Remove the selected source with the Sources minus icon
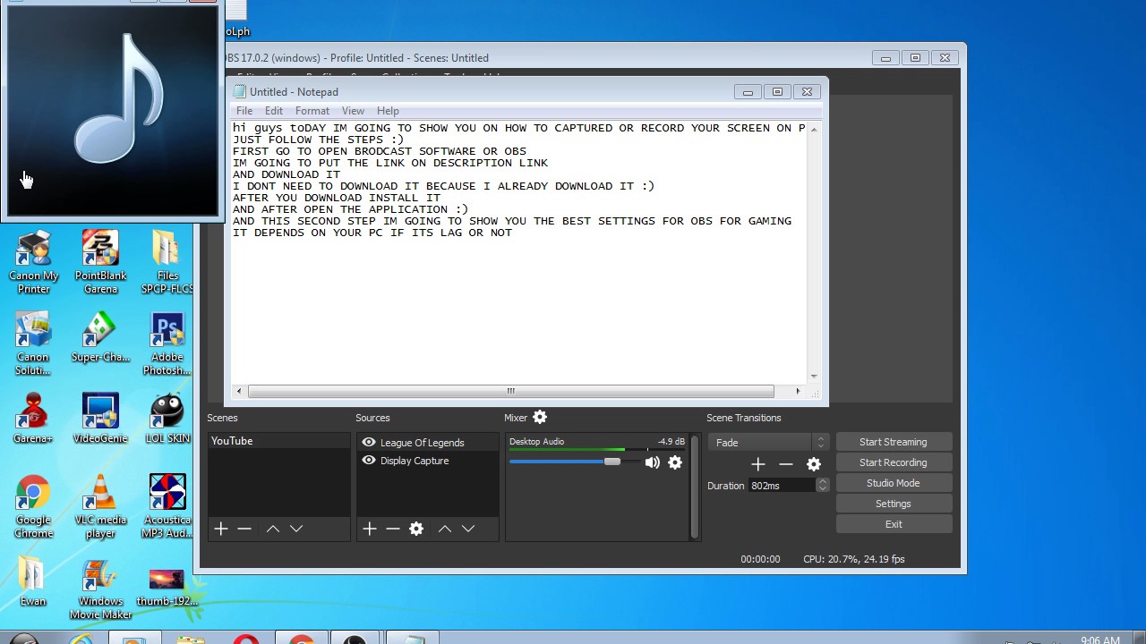Viewport: 1146px width, 644px height. point(393,529)
